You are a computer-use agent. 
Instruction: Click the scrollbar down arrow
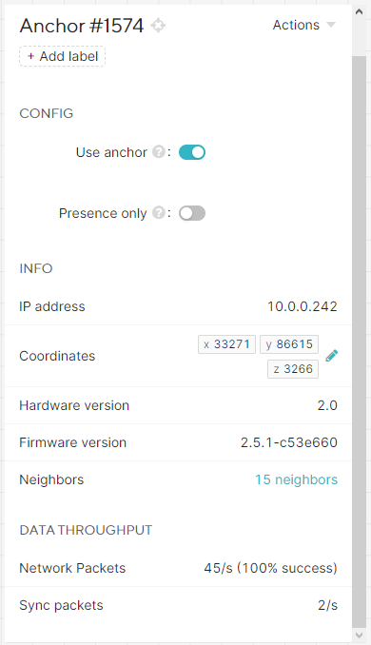[359, 635]
